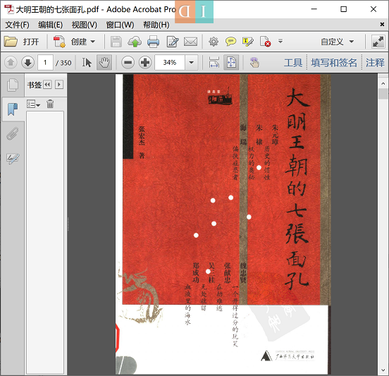Viewport: 389px width, 376px height.
Task: Click the Save floppy disk icon
Action: click(x=116, y=42)
